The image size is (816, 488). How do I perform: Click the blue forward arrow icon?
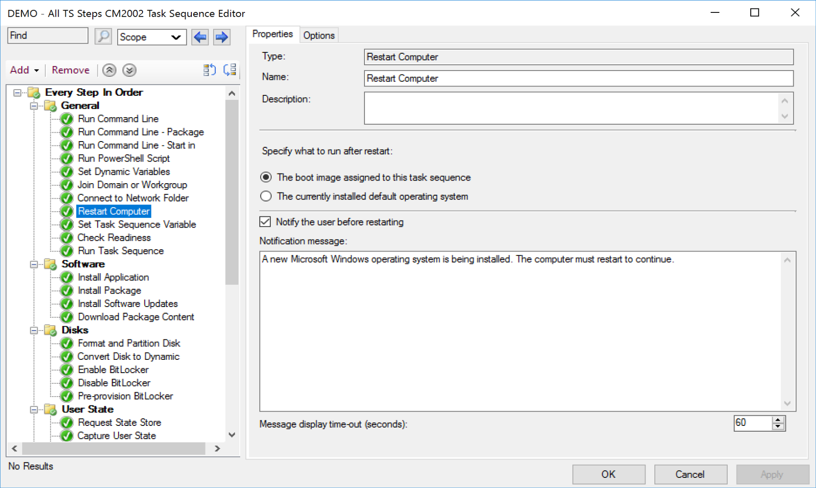(x=222, y=37)
